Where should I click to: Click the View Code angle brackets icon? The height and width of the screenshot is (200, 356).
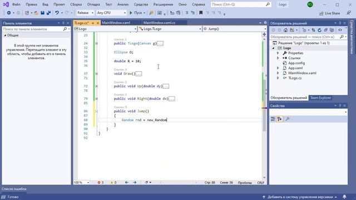point(340,30)
